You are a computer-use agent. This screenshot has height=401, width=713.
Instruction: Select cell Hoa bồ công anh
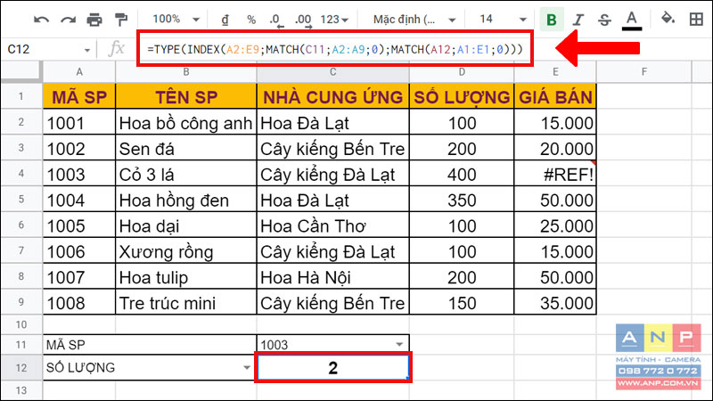(x=186, y=123)
